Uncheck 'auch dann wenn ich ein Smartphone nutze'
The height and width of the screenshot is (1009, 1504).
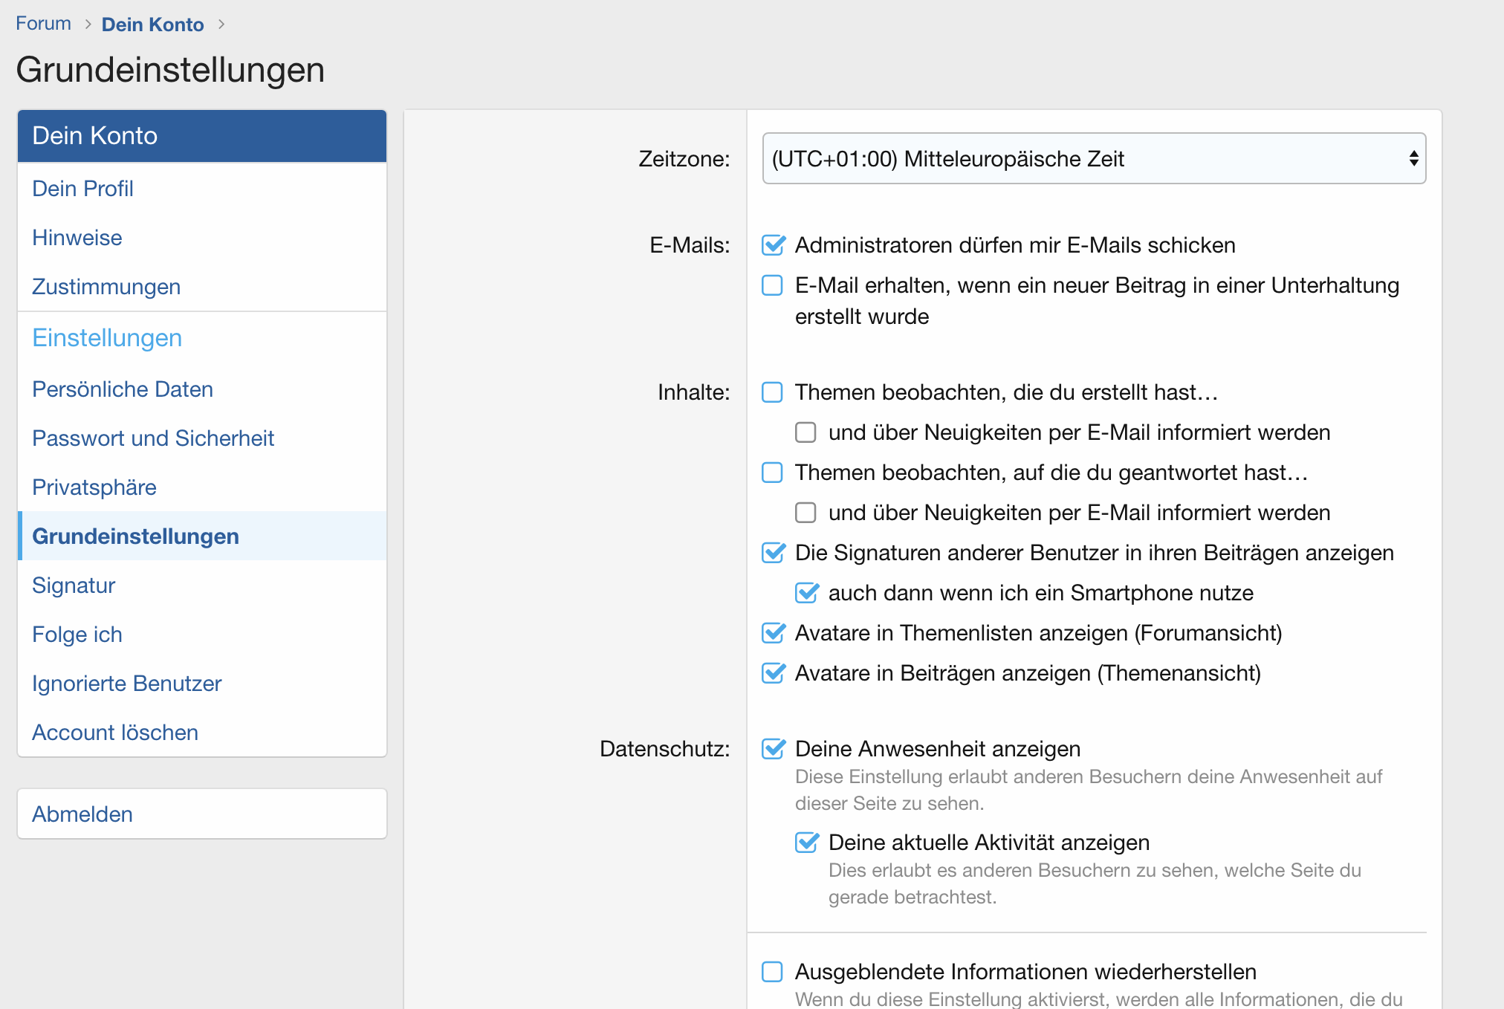806,593
